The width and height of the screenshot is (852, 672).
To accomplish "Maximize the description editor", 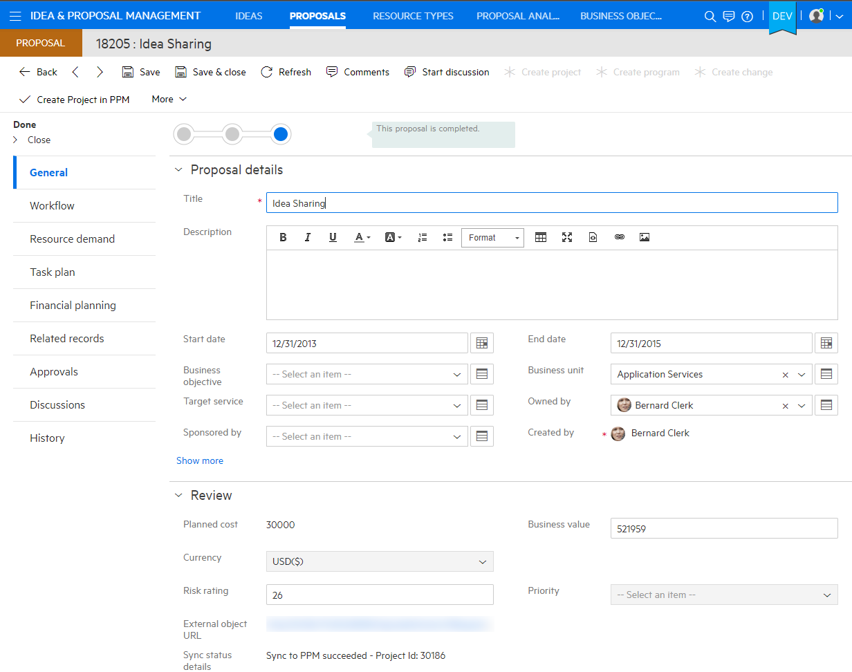I will [x=567, y=237].
